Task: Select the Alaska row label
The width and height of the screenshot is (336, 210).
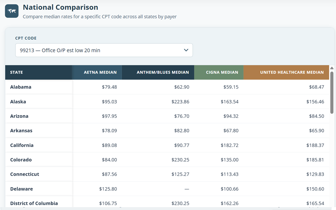Action: coord(18,101)
